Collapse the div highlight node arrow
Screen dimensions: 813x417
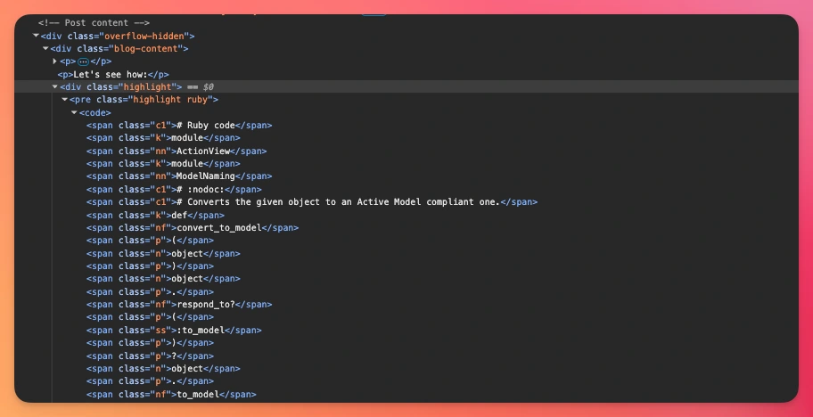(55, 86)
